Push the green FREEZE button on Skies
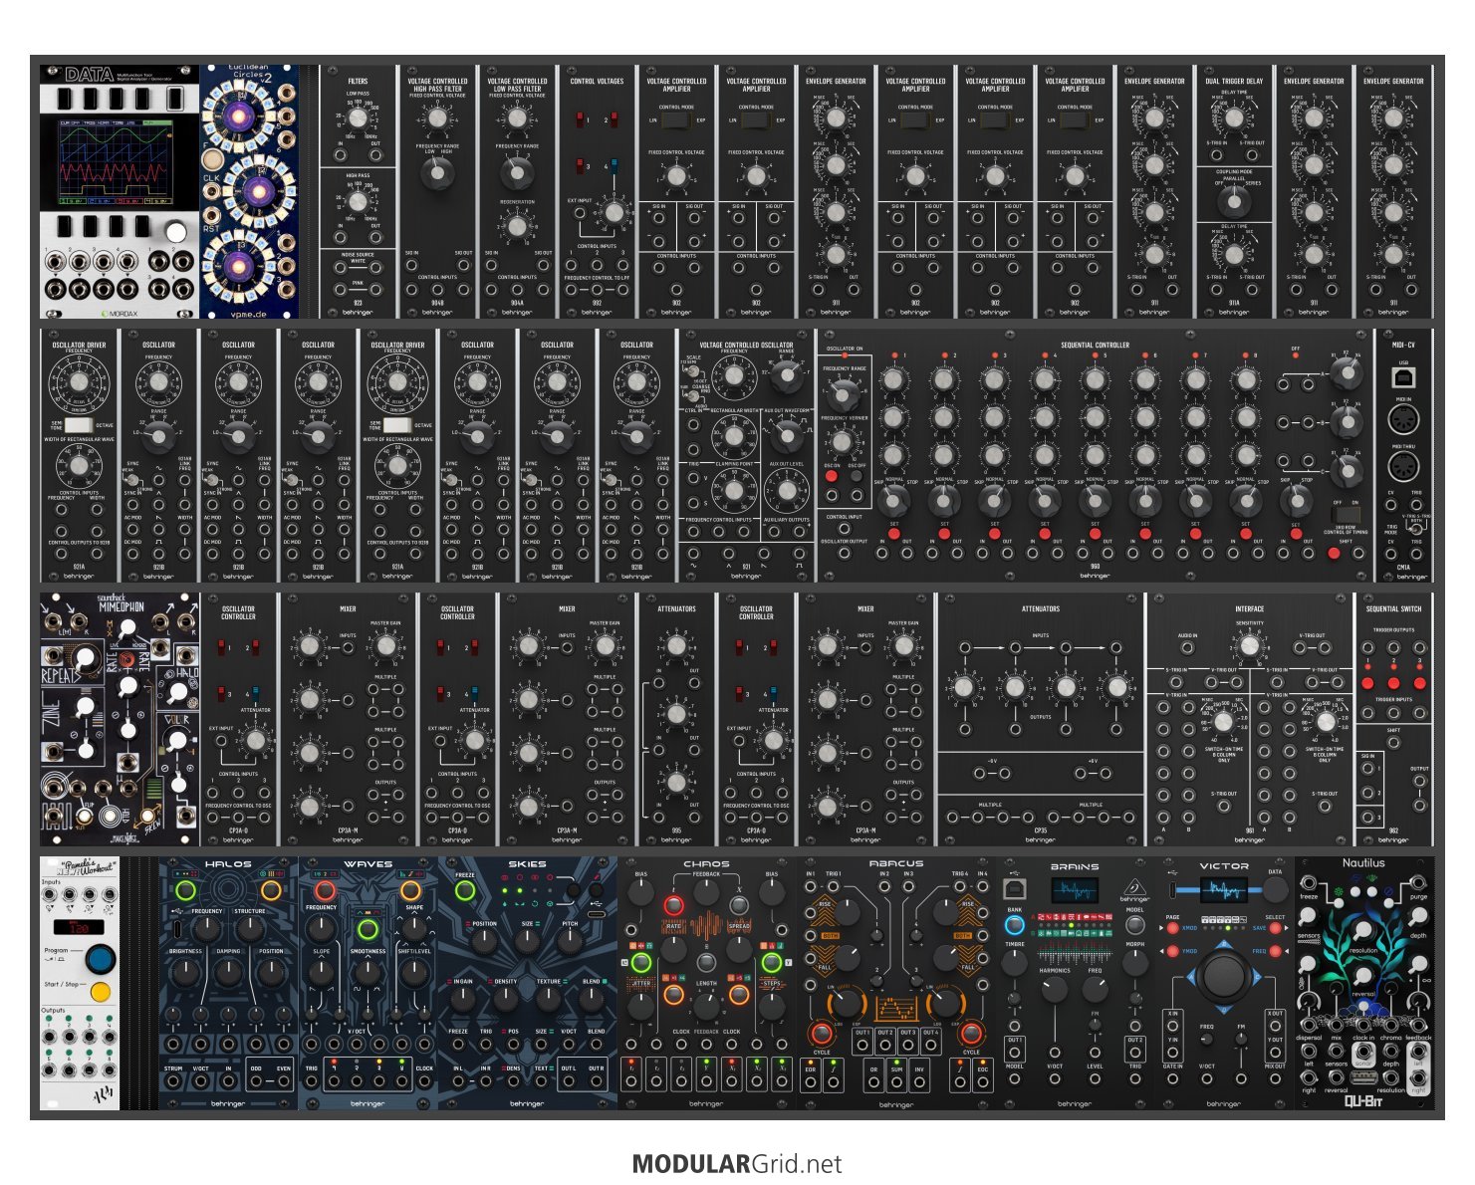Viewport: 1475px width, 1185px height. [x=464, y=890]
